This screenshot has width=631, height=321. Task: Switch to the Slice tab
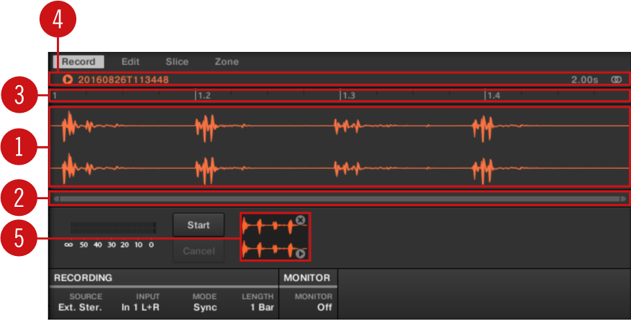click(177, 62)
